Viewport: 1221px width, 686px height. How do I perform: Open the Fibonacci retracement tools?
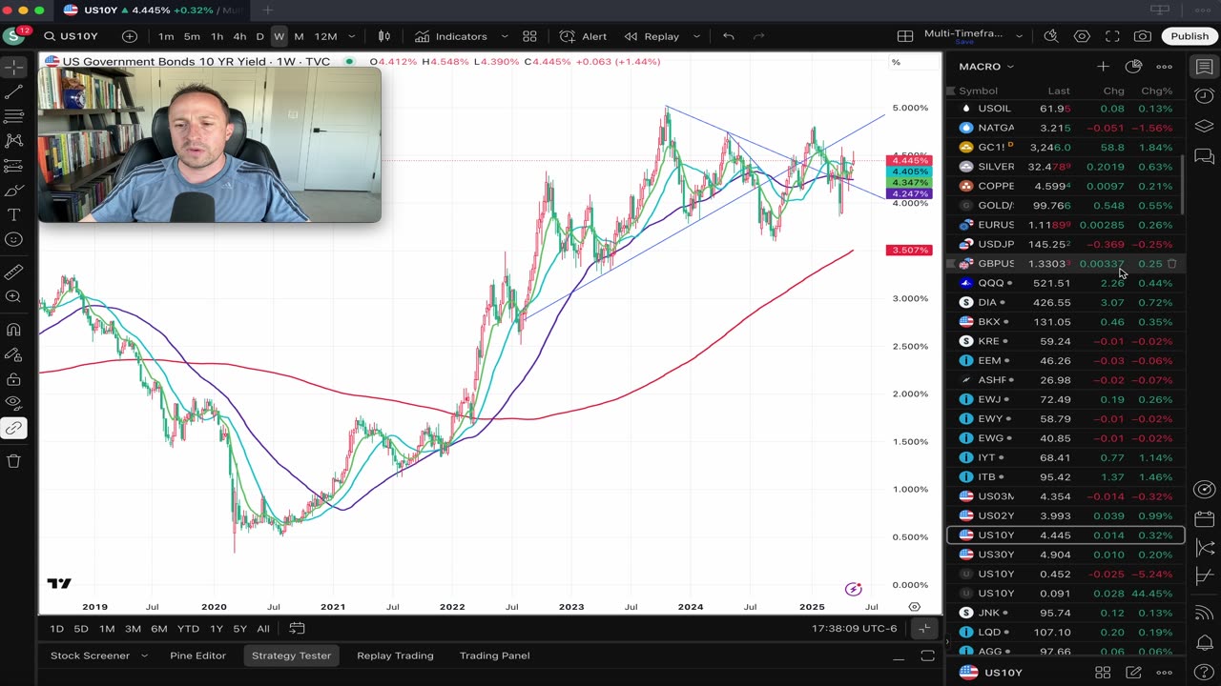[x=13, y=116]
